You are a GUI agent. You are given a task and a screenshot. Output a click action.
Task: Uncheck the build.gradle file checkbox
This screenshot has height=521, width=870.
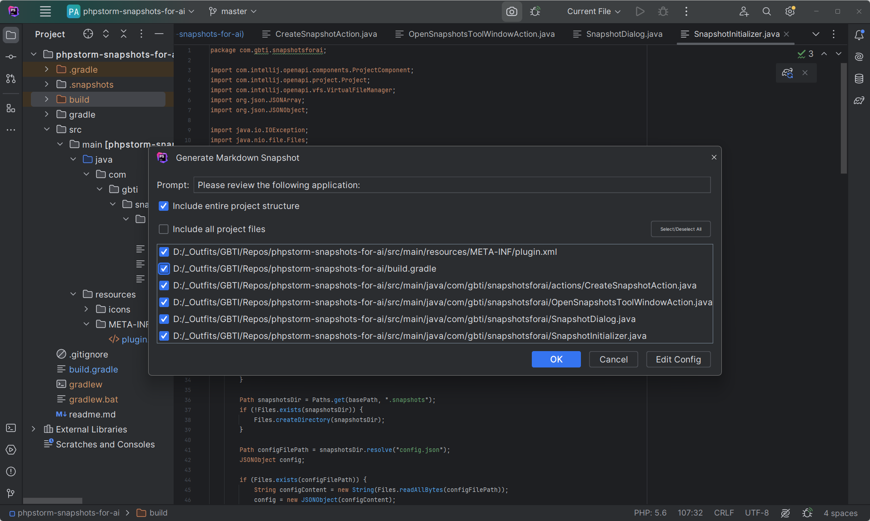click(164, 269)
